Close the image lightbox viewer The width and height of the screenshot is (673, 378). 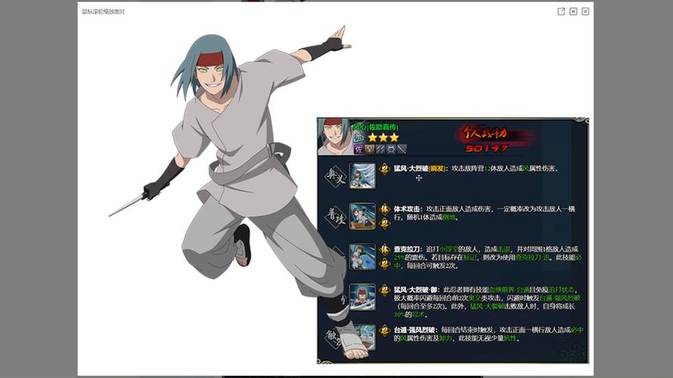coord(585,11)
